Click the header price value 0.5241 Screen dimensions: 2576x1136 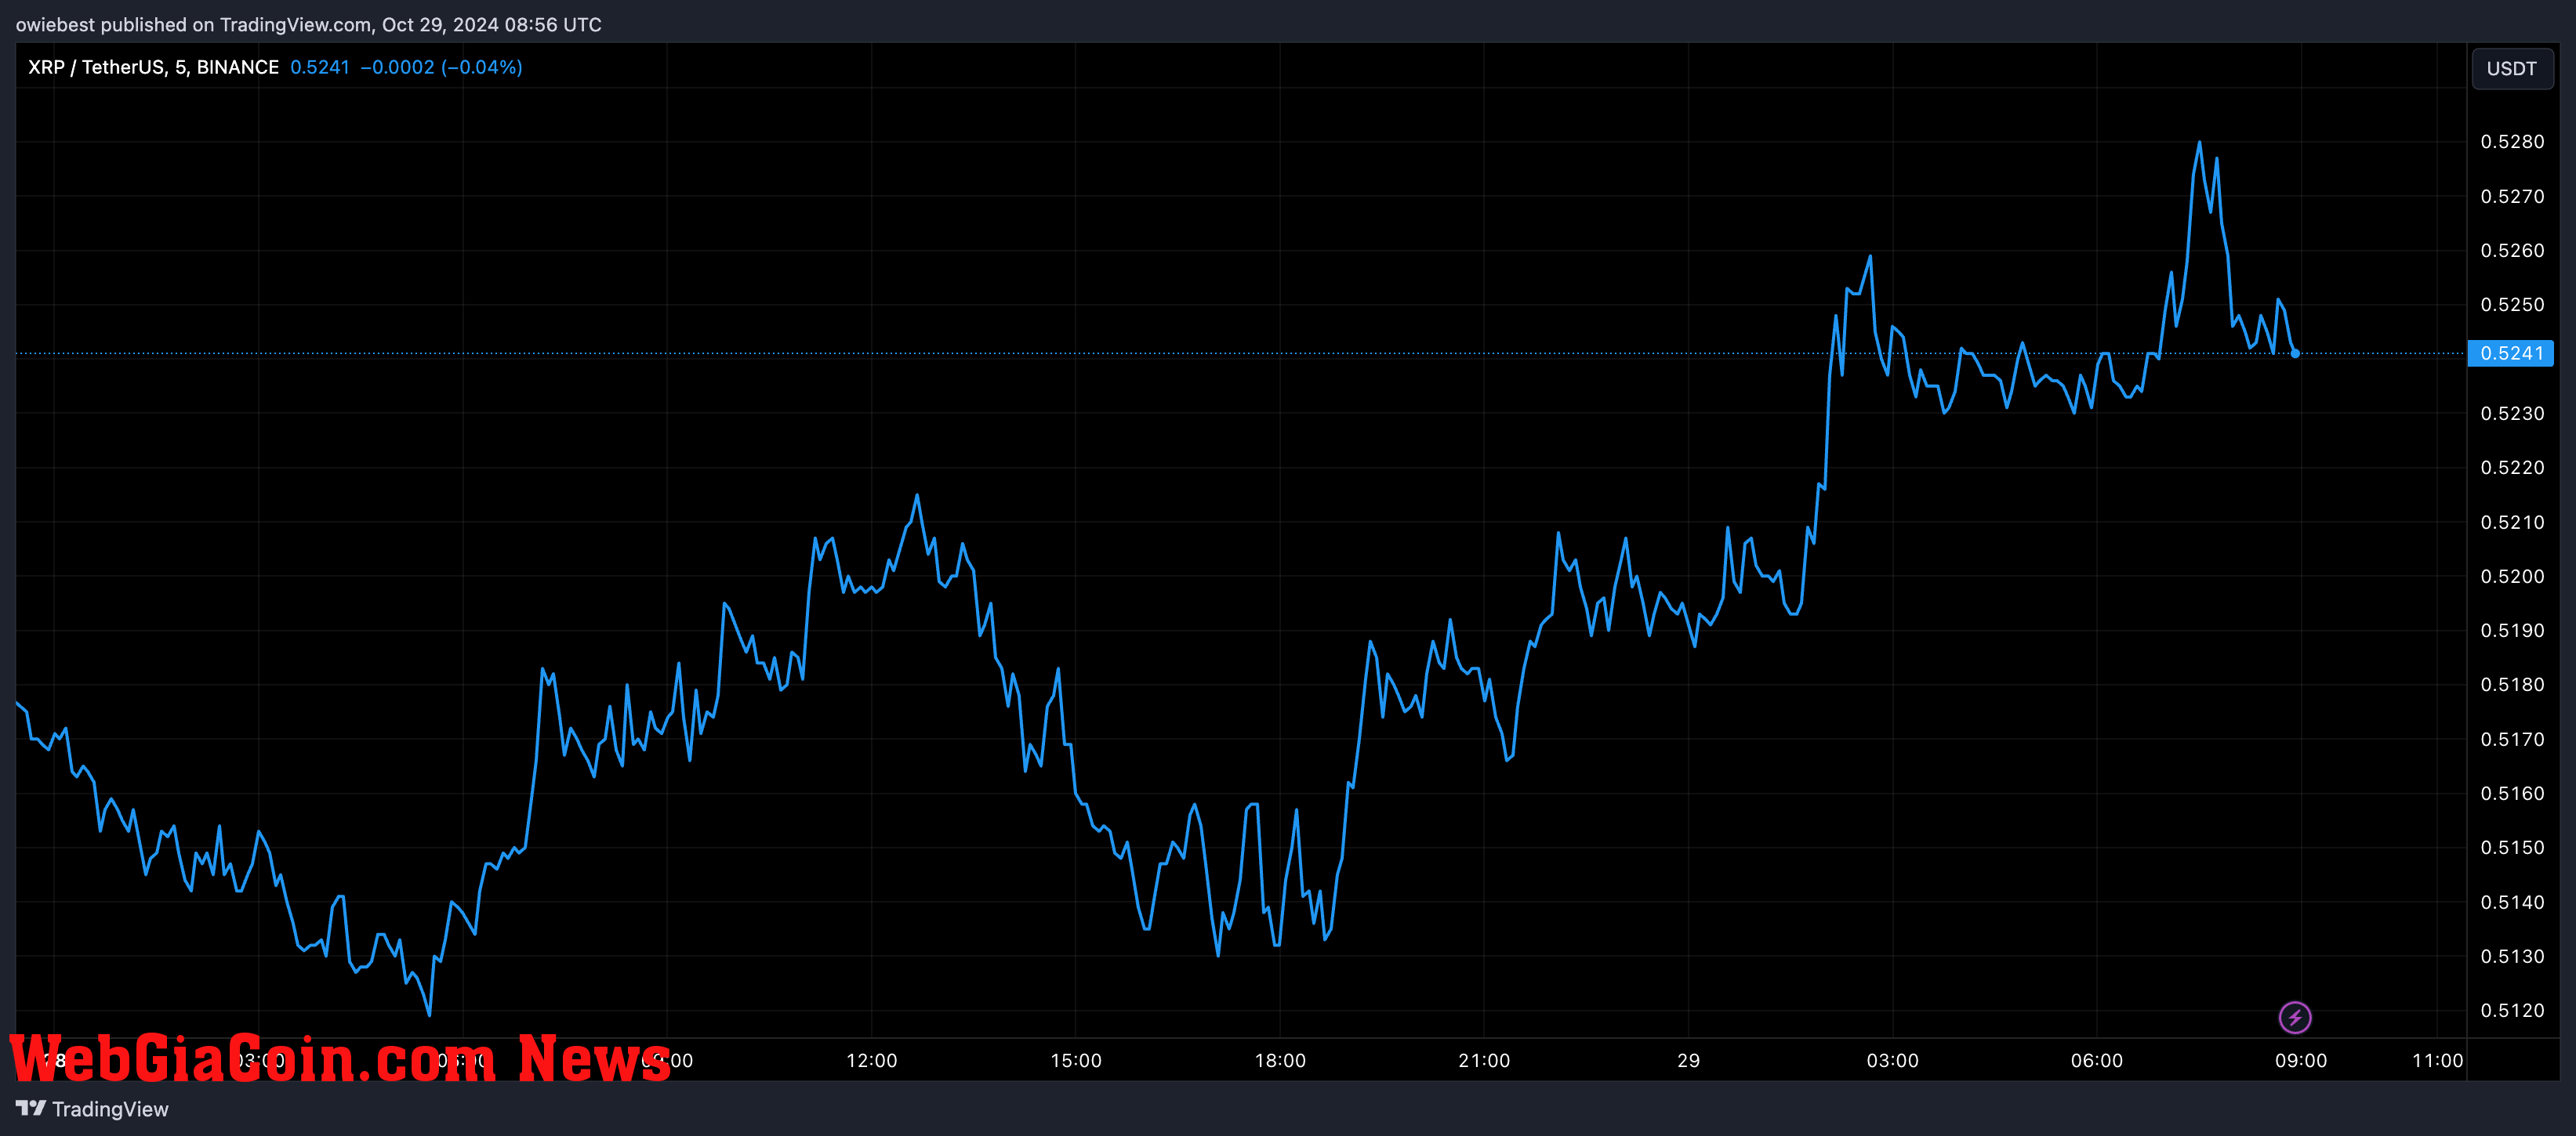tap(320, 67)
